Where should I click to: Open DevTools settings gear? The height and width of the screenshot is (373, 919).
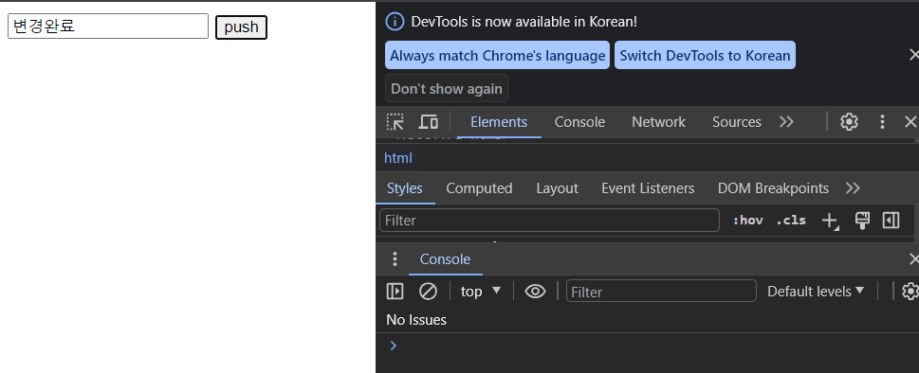coord(849,121)
